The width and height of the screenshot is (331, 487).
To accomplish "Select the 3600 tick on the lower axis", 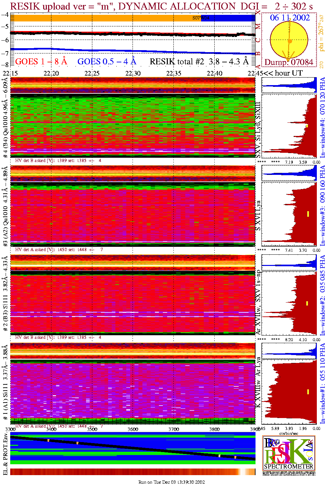I will (x=133, y=429).
